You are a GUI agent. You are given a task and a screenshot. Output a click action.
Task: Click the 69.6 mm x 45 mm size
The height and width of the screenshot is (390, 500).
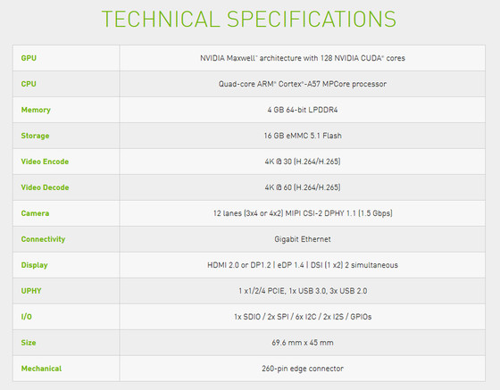[303, 343]
